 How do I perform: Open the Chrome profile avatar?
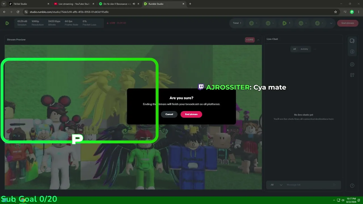pyautogui.click(x=352, y=12)
